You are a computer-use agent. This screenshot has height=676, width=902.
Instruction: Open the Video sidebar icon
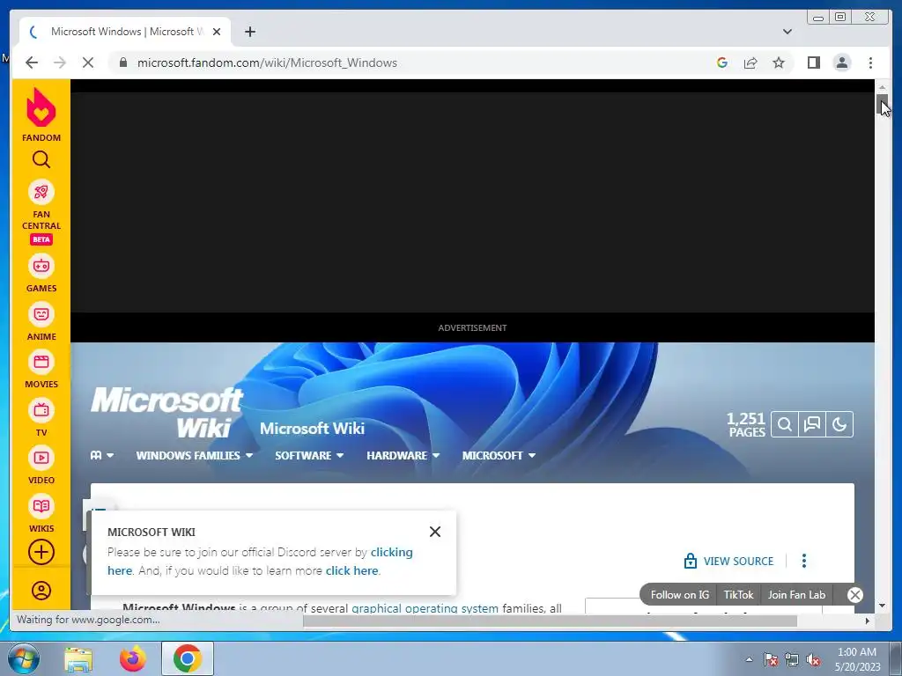[41, 458]
